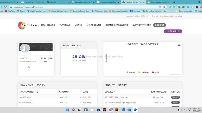Screen dimensions: 202x113
Task: Open CHANGE PASSWORD page
Action: click(117, 25)
